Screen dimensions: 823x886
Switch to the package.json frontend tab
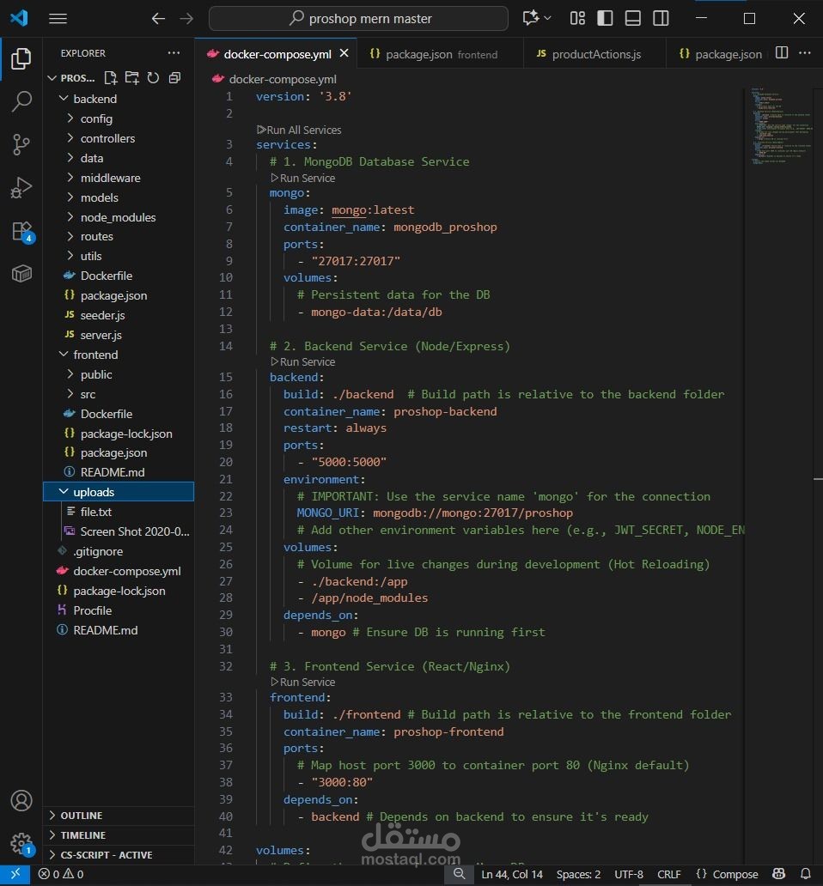[x=441, y=54]
